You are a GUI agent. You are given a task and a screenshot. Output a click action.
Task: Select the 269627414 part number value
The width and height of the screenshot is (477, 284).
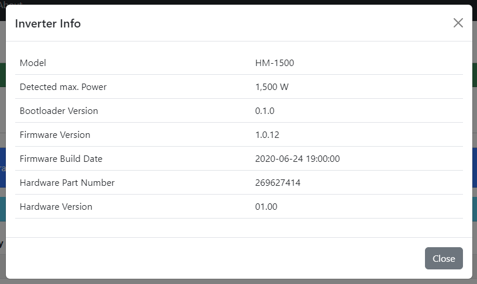point(278,183)
